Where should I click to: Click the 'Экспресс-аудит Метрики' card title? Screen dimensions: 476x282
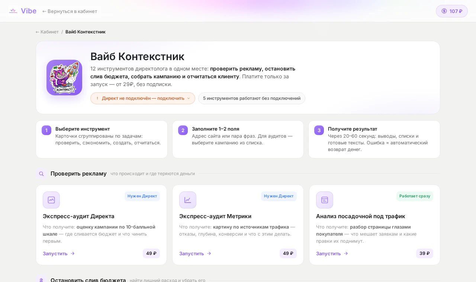pos(215,216)
